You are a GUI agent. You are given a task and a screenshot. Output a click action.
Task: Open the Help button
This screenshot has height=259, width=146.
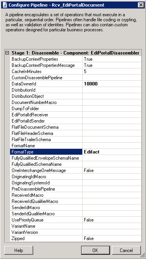click(19, 250)
